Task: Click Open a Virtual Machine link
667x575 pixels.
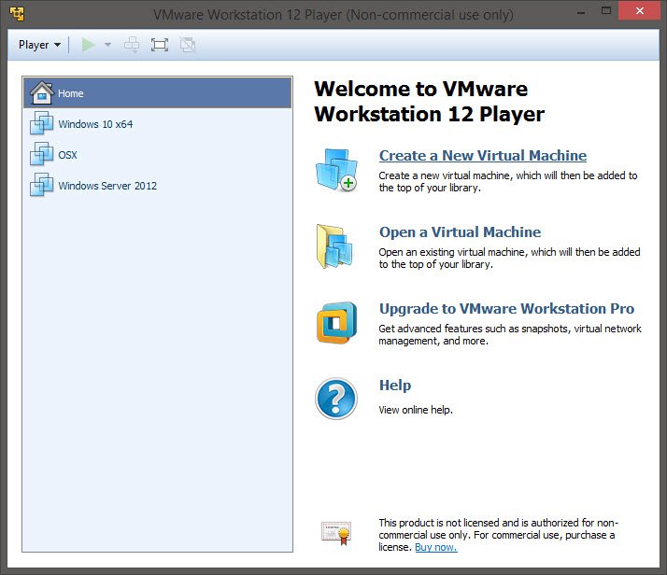Action: [460, 232]
